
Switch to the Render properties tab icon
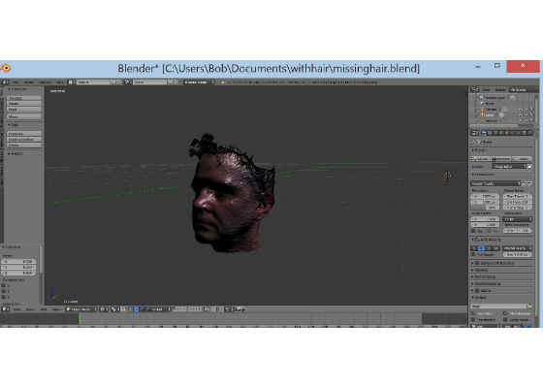(484, 133)
